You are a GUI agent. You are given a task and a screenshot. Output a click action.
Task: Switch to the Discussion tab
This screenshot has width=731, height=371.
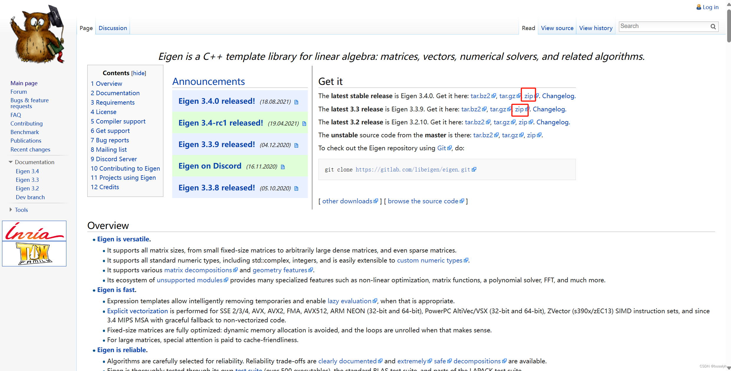click(x=113, y=28)
